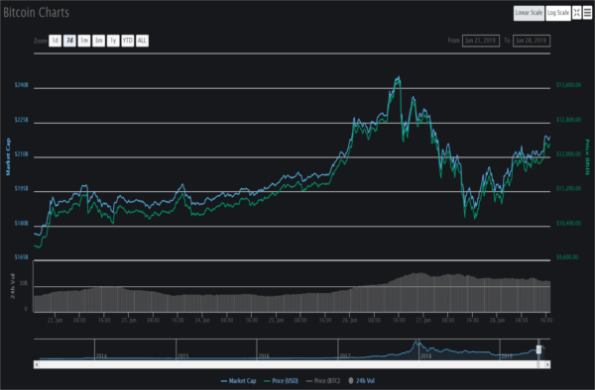The width and height of the screenshot is (595, 390).
Task: Click 2015 in the navigator timeline
Action: pos(182,356)
